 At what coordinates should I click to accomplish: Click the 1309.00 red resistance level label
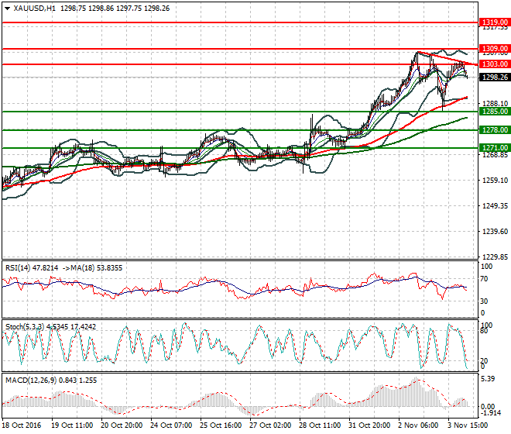(495, 49)
